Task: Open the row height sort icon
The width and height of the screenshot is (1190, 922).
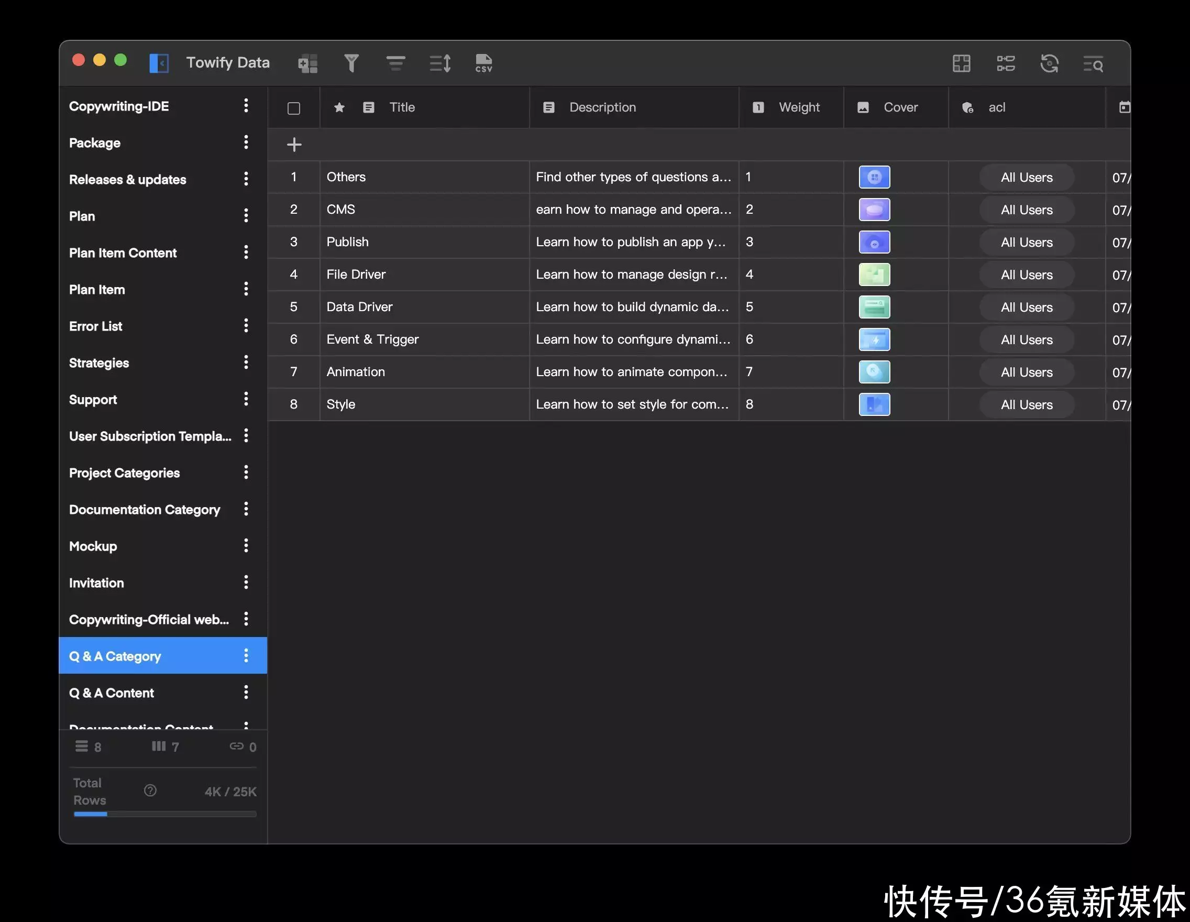Action: point(440,63)
